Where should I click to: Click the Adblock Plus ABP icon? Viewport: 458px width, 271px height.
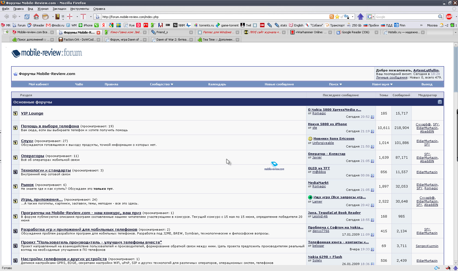(449, 17)
